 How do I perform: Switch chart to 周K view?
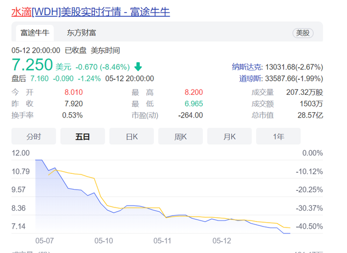(181, 136)
